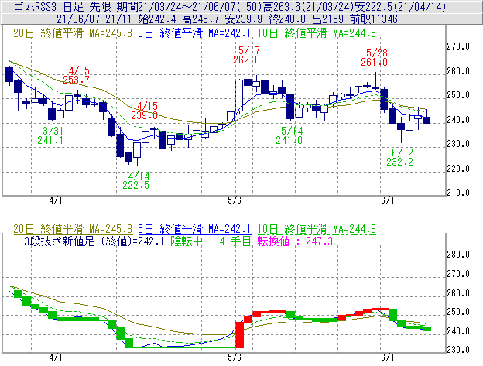483x366 pixels.
Task: Click the 5/6 date label under lower chart
Action: pyautogui.click(x=235, y=357)
